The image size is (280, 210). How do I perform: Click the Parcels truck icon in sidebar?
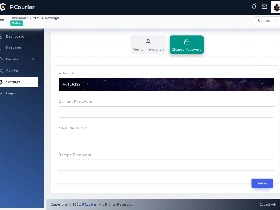[1, 59]
